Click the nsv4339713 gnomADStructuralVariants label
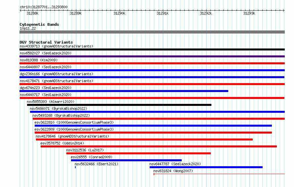This screenshot has width=294, height=187. [56, 46]
